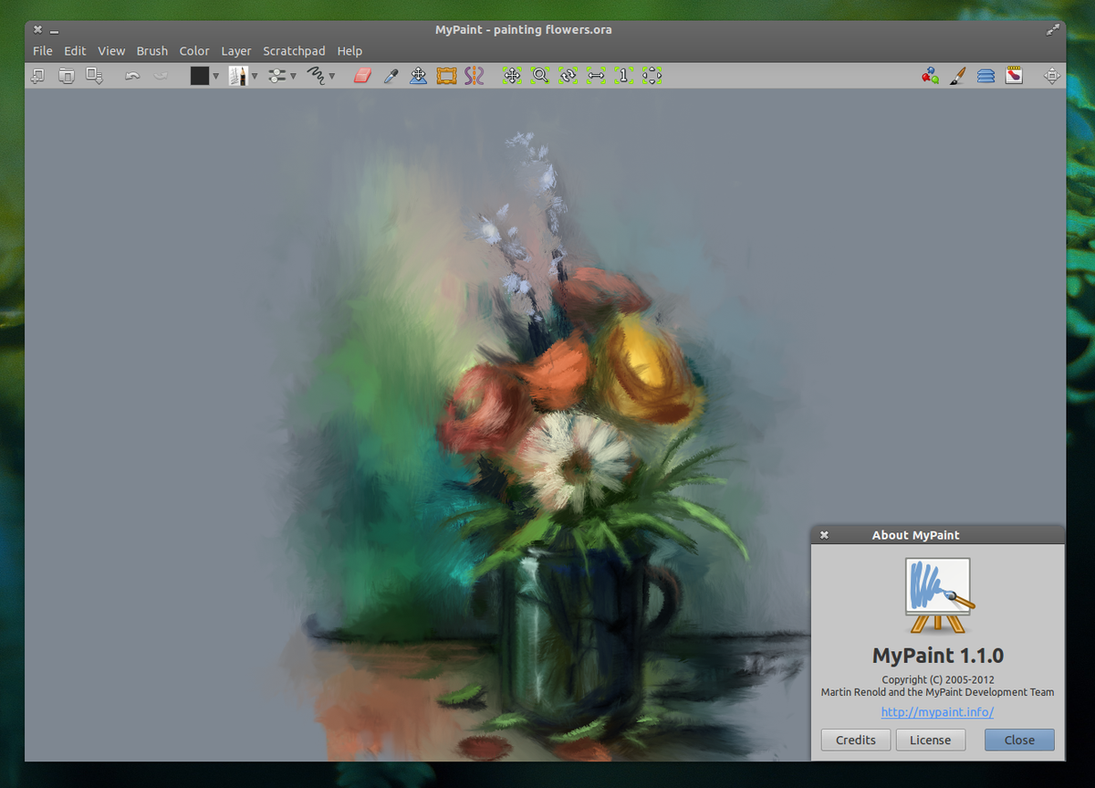Enable the symmetry painting tool
The width and height of the screenshot is (1095, 788).
474,76
